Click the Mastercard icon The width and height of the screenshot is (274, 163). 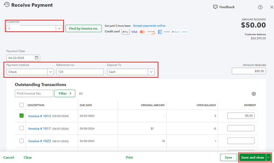pyautogui.click(x=142, y=32)
